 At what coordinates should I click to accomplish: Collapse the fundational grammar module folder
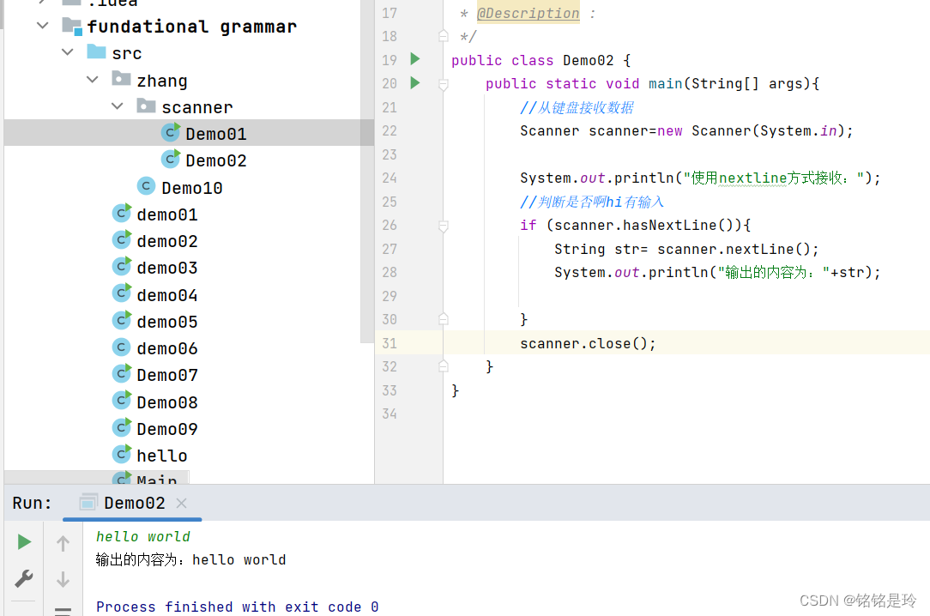[x=42, y=26]
